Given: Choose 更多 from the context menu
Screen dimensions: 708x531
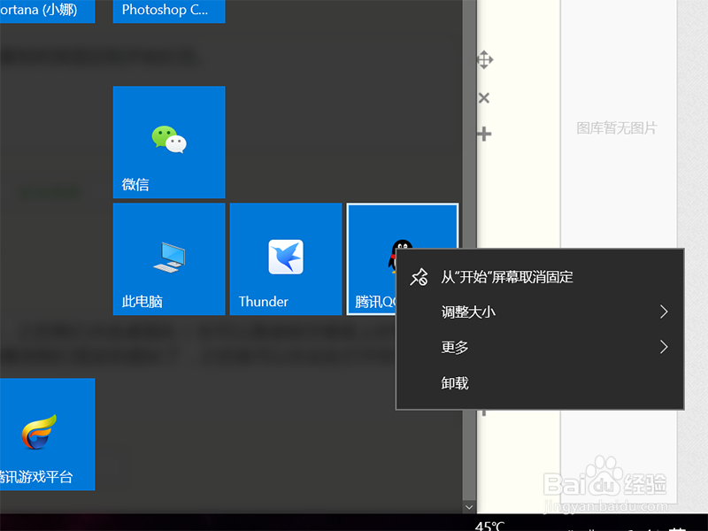Looking at the screenshot, I should (x=540, y=347).
